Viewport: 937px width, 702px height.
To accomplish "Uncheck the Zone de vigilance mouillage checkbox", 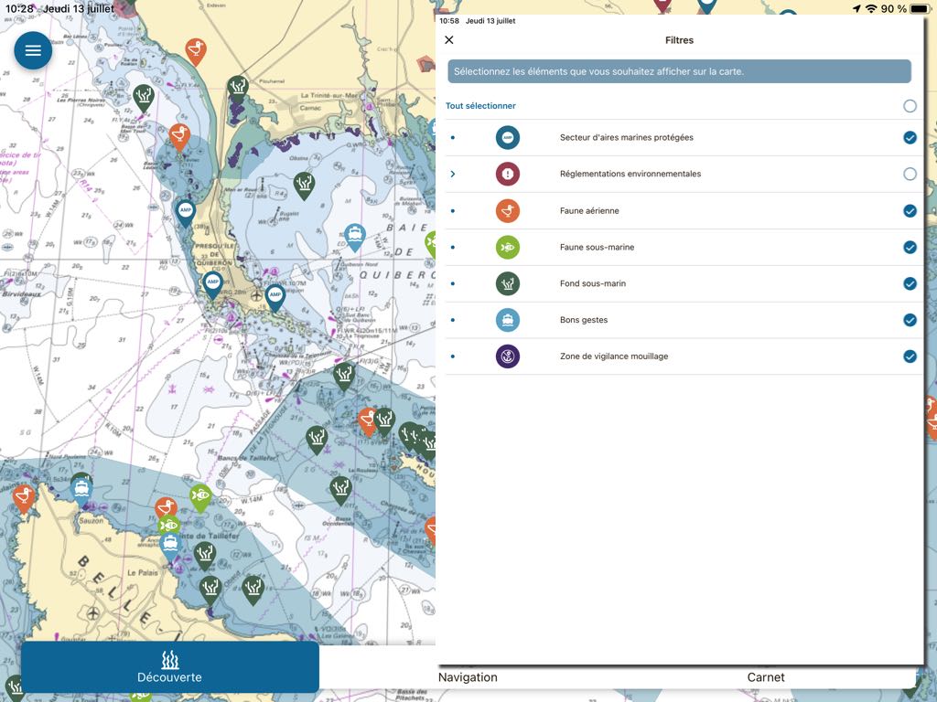I will pyautogui.click(x=910, y=356).
